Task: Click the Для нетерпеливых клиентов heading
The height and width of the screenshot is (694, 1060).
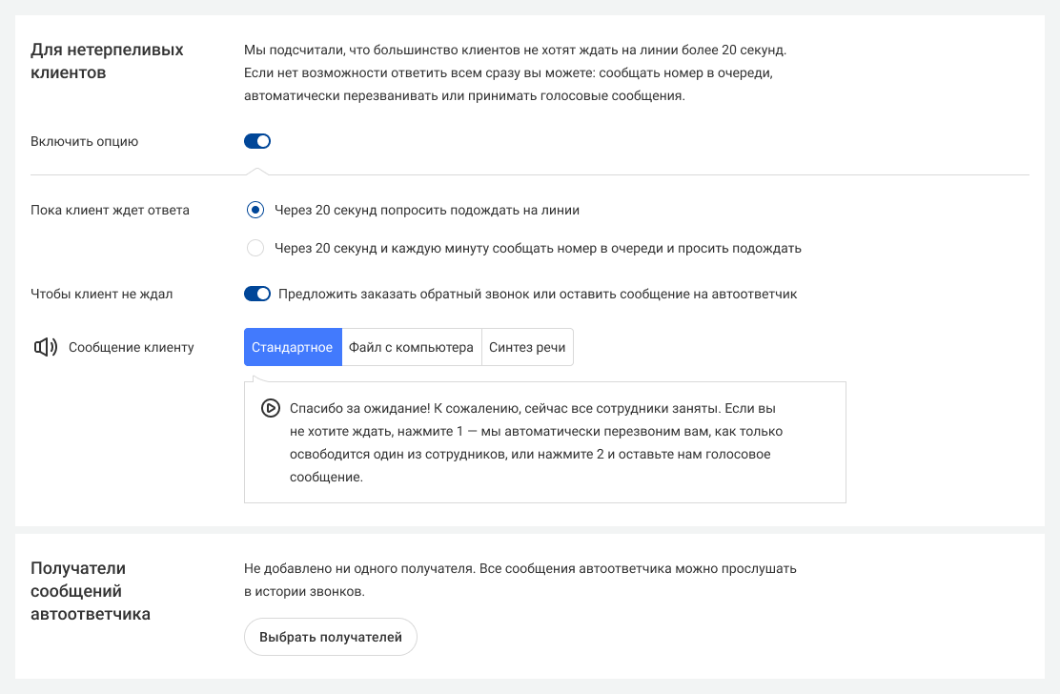Action: point(107,61)
